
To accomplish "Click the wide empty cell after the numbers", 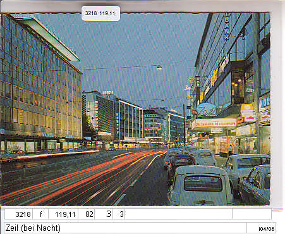I will tap(179, 214).
